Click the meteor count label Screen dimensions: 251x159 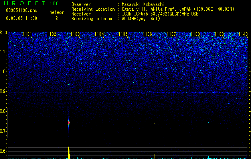(57, 12)
